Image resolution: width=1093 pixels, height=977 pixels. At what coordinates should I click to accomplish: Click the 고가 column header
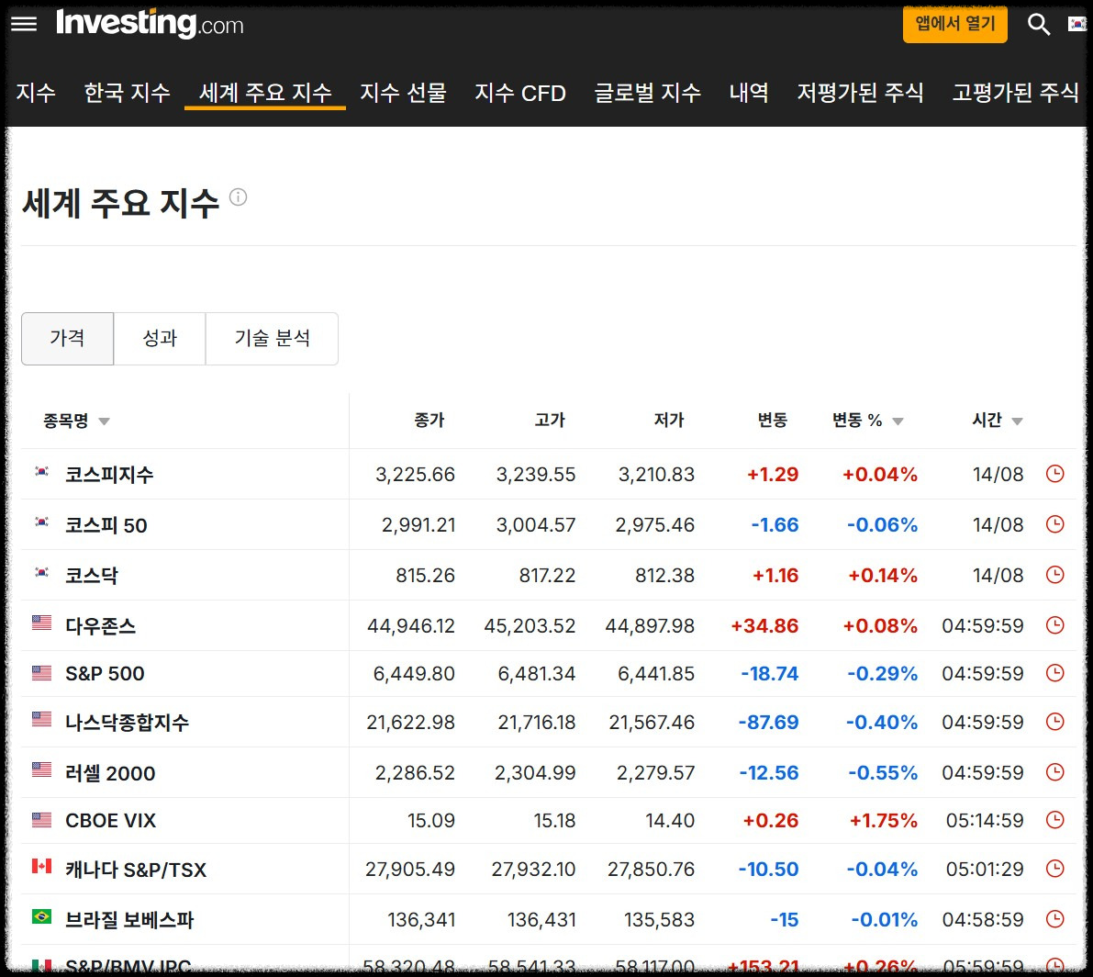click(x=550, y=420)
